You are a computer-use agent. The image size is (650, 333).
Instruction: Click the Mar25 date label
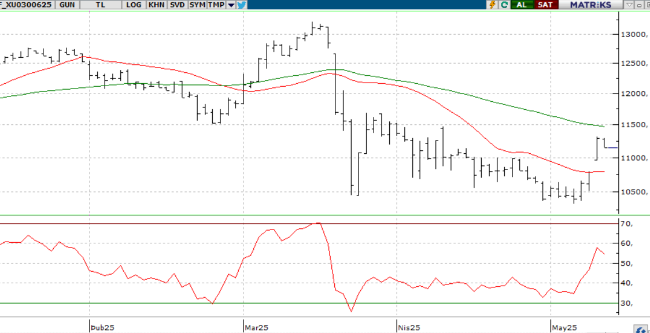[x=257, y=328]
